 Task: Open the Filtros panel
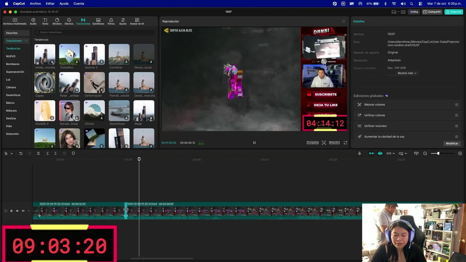111,21
